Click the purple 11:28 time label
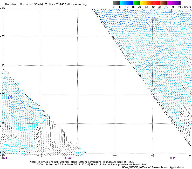 tap(3, 158)
